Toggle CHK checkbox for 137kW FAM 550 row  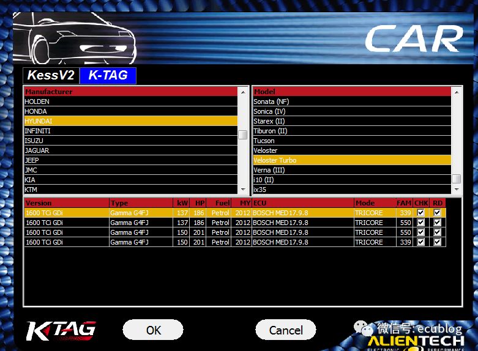click(x=420, y=223)
